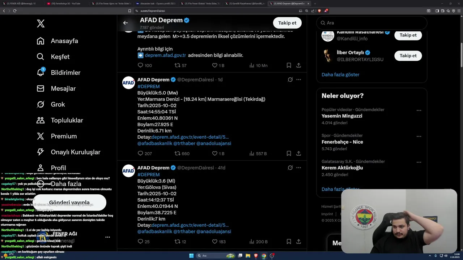Like the Gölova post with 183 likes
The width and height of the screenshot is (463, 260).
pyautogui.click(x=219, y=242)
